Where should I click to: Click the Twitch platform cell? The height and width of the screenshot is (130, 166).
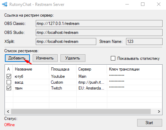click(x=57, y=88)
